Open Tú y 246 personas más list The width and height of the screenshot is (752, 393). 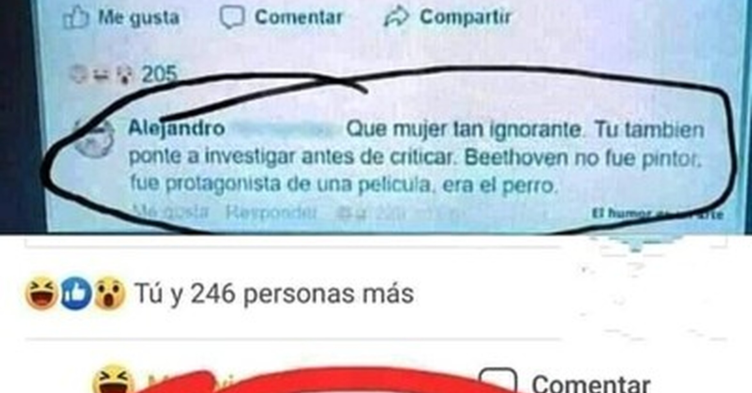[274, 293]
